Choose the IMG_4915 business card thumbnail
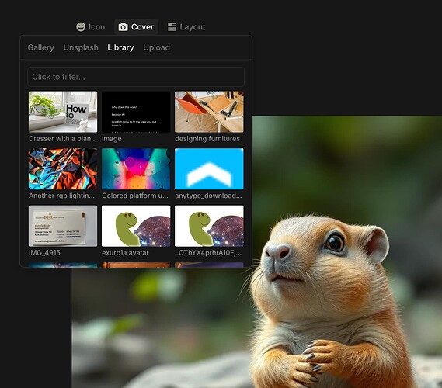This screenshot has height=388, width=442. click(63, 226)
